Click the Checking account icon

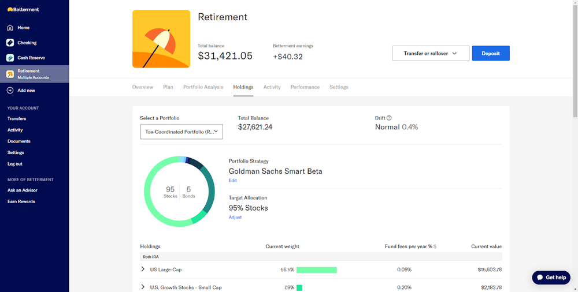(x=10, y=43)
